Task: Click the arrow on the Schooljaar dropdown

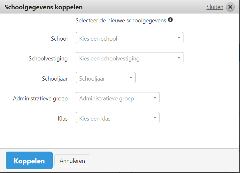Action: coord(131,78)
